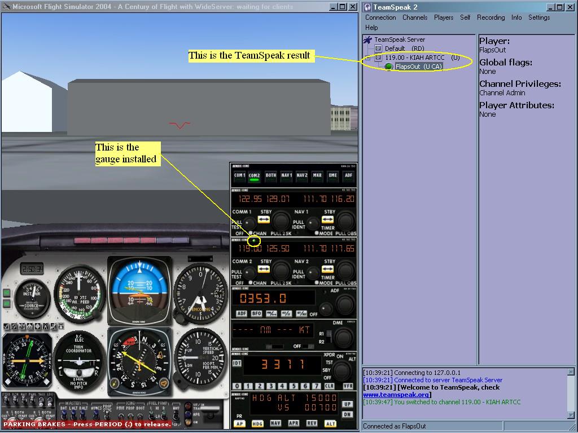
Task: Click the attitude indicator gauge
Action: 140,291
